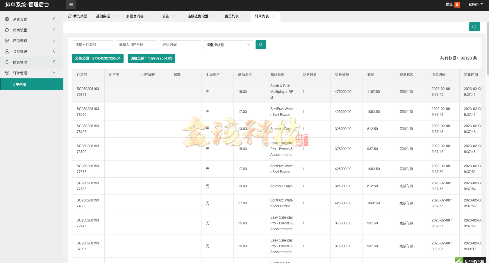Image resolution: width=489 pixels, height=263 pixels.
Task: Expand the admin account dropdown
Action: pos(476,4)
